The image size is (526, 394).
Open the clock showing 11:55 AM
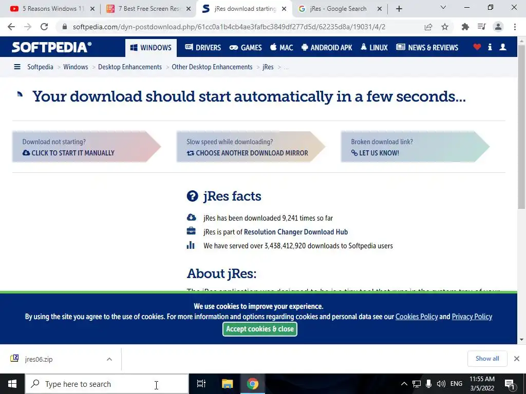coord(482,384)
